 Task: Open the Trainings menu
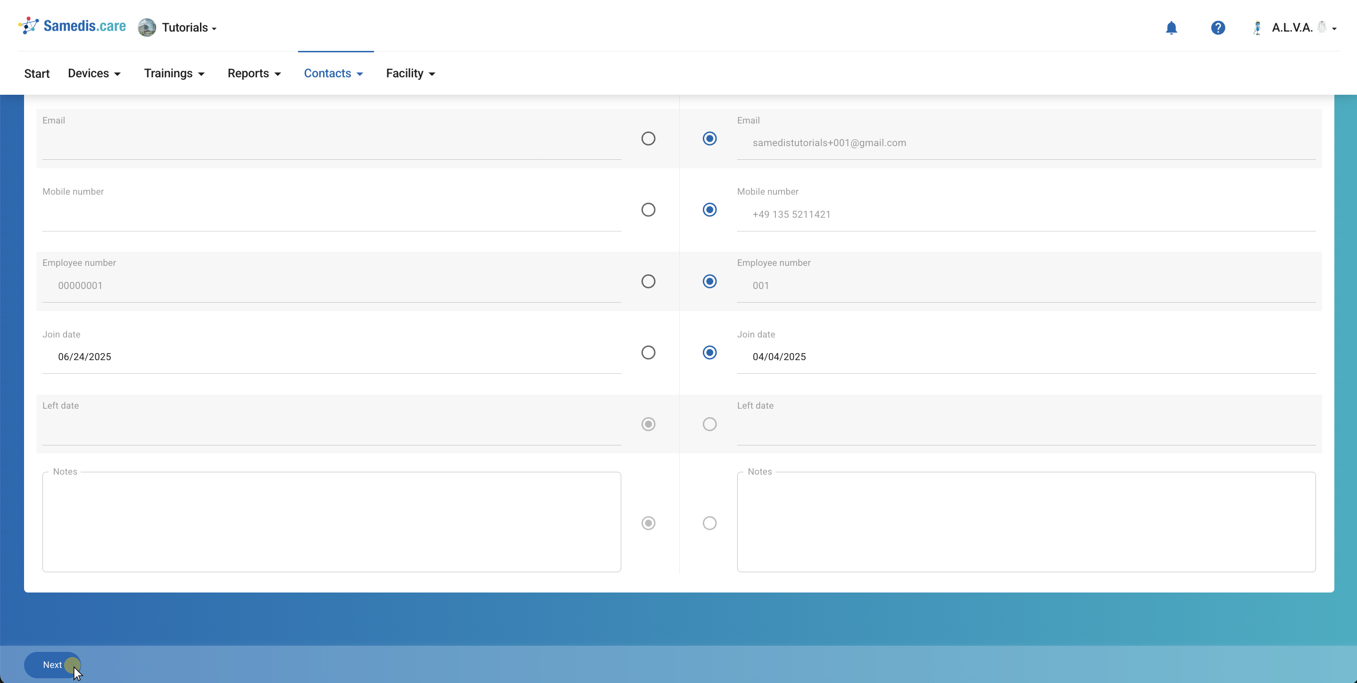(174, 73)
